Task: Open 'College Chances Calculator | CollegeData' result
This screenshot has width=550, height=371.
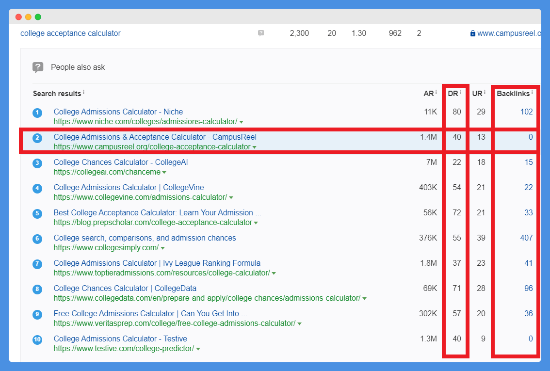Action: point(125,289)
